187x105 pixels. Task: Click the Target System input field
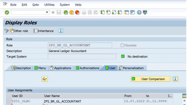coord(82,57)
